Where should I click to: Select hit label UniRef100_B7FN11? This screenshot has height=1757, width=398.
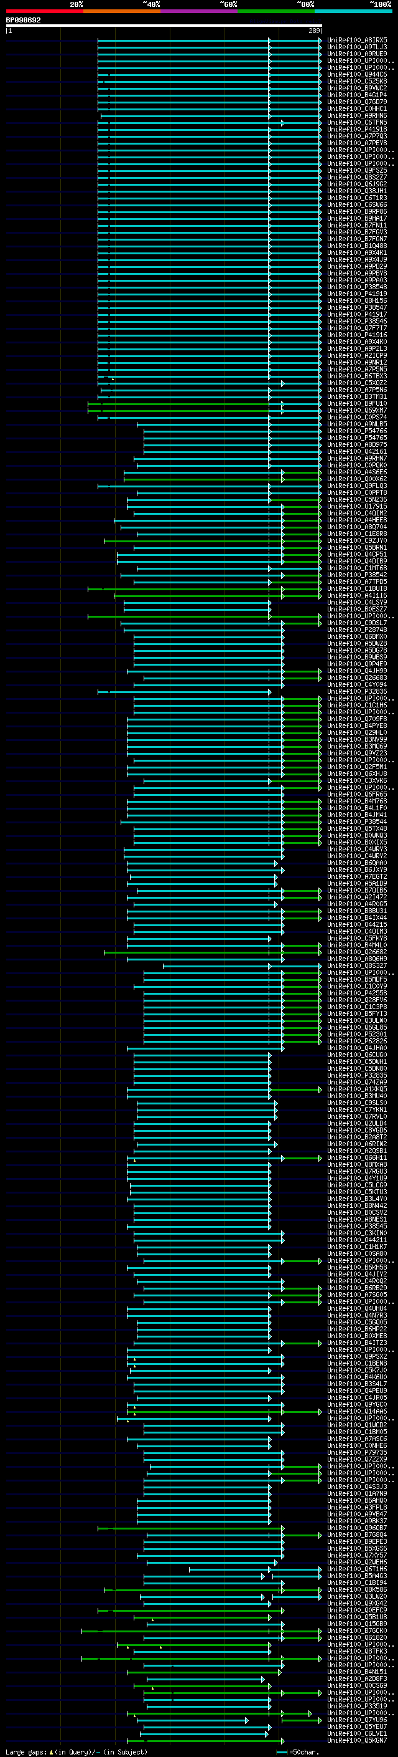(357, 225)
